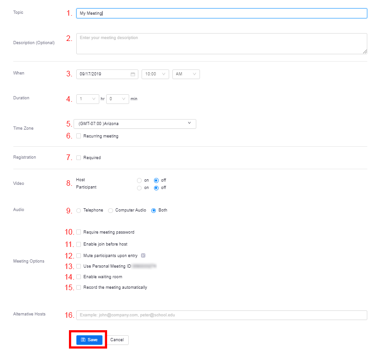Turn on Record the meeting automatically
Screen dimensions: 382x355
click(79, 287)
